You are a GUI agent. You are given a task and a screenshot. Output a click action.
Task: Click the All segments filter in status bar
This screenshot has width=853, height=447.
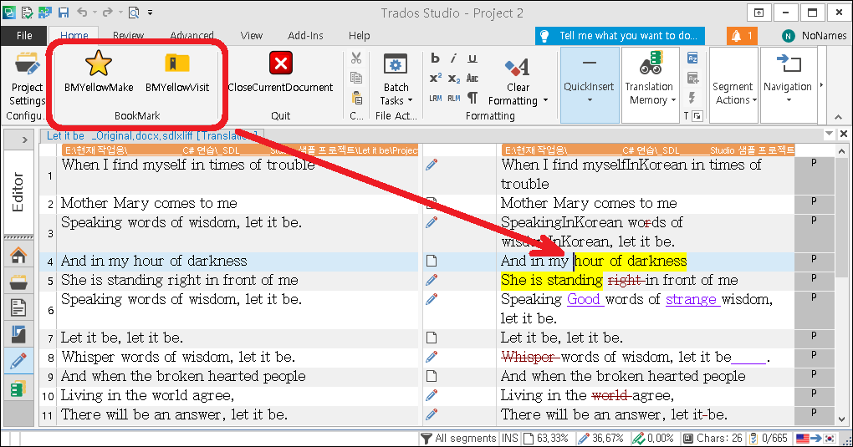click(x=459, y=439)
